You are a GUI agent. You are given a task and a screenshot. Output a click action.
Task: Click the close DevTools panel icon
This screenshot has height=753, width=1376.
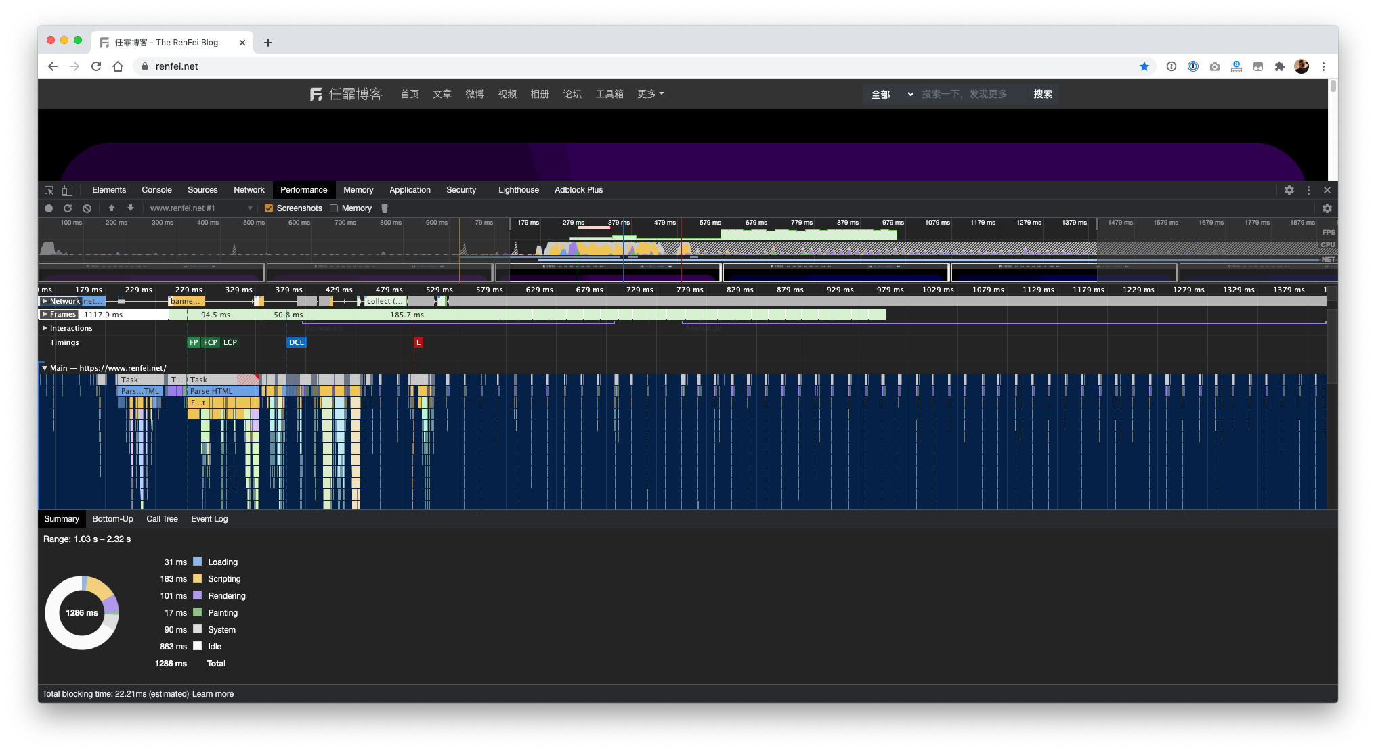coord(1327,190)
